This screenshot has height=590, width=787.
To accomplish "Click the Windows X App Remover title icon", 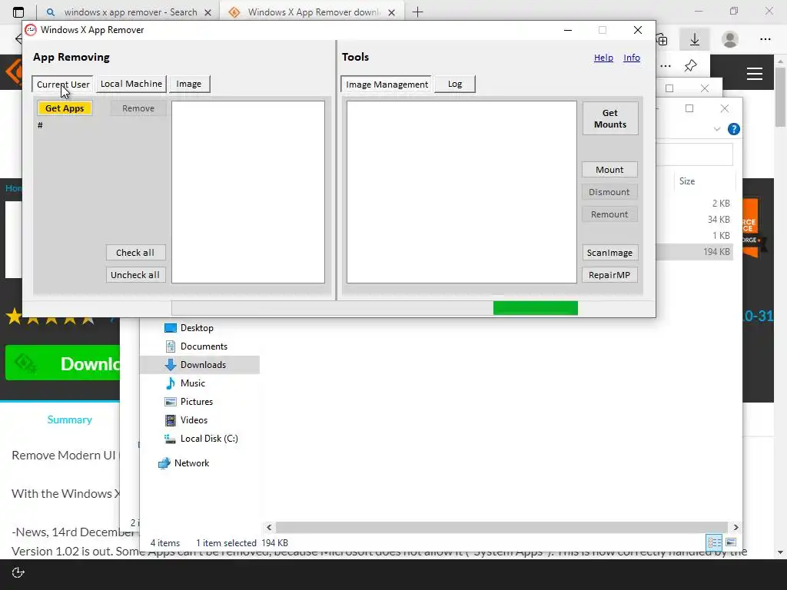I will point(31,30).
